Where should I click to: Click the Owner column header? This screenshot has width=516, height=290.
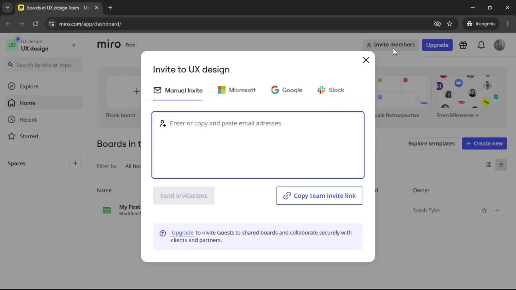pyautogui.click(x=421, y=190)
